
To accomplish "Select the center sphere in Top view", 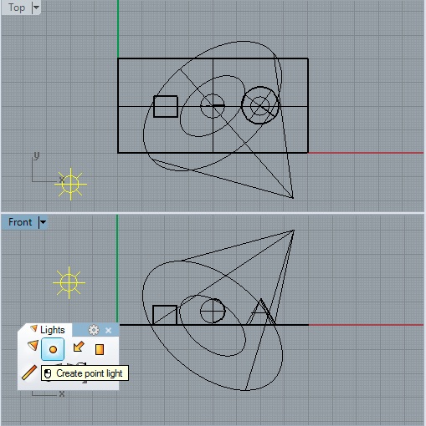I will [213, 106].
